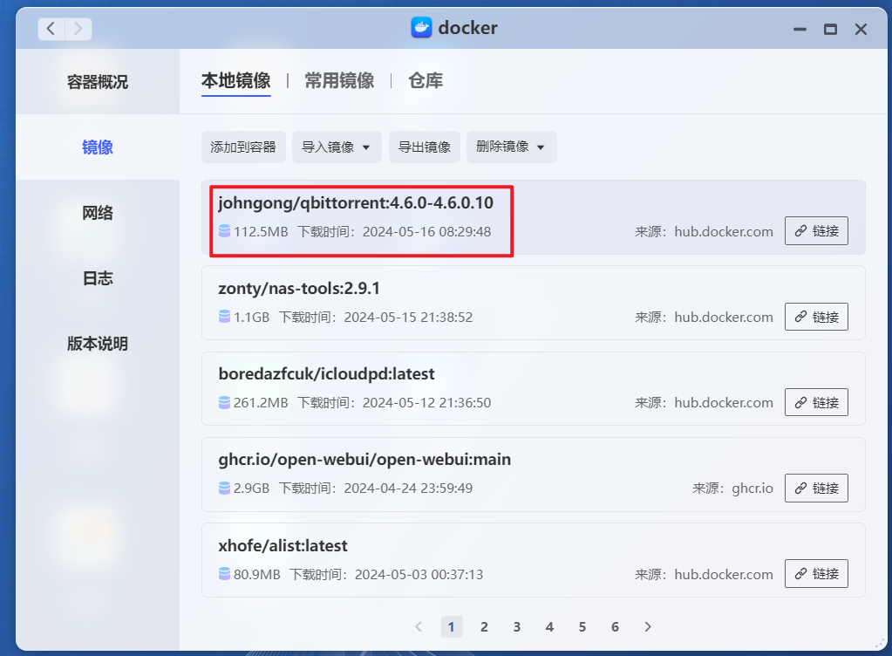Go to page 6

[615, 626]
